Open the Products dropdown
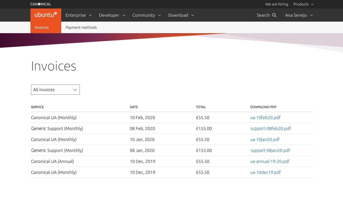The width and height of the screenshot is (343, 199). point(303,4)
